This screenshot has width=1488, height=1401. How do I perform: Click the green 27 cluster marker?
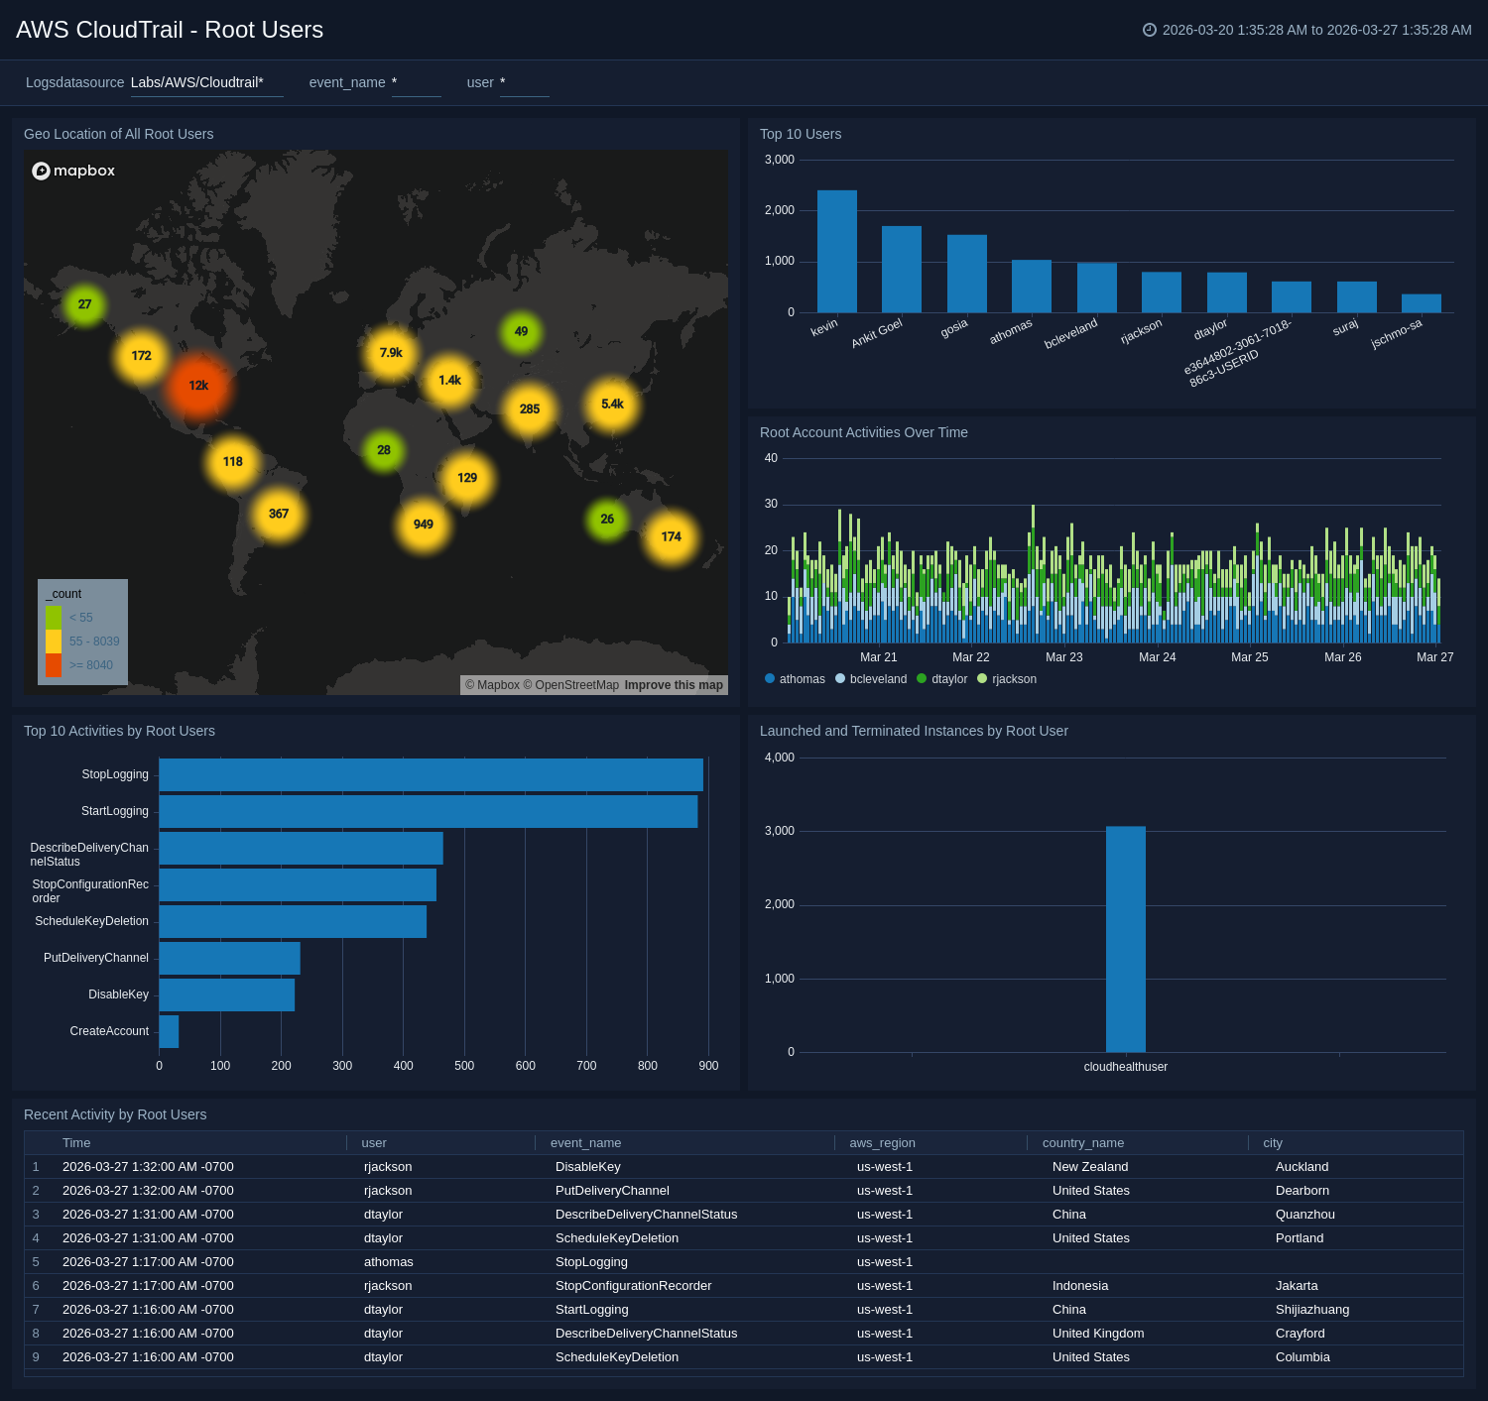coord(84,304)
